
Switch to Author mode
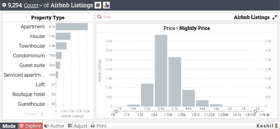pyautogui.click(x=54, y=126)
